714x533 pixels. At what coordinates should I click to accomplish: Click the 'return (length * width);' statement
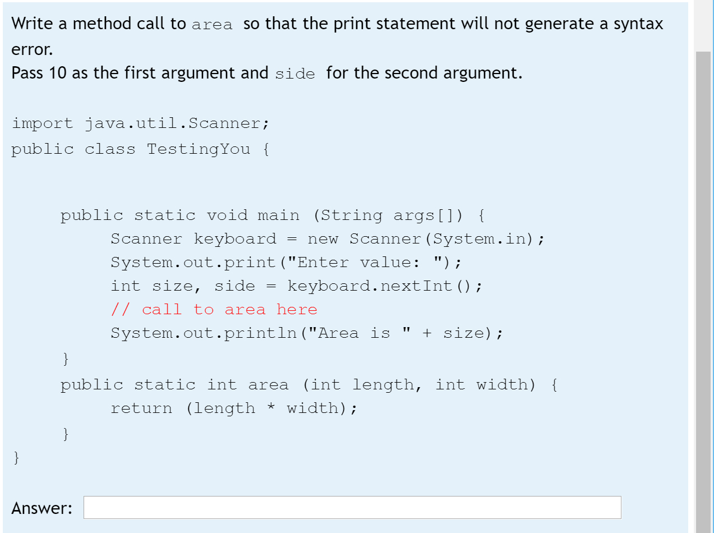click(233, 408)
